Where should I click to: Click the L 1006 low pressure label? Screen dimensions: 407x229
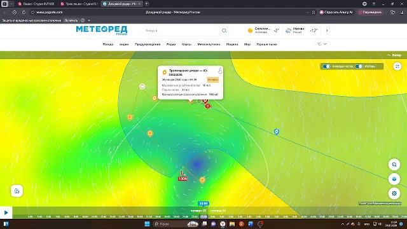point(183,176)
